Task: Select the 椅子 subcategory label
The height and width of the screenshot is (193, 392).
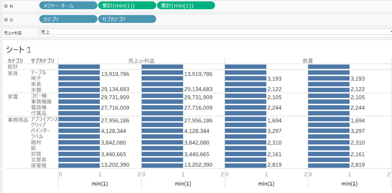Action: tap(36, 78)
